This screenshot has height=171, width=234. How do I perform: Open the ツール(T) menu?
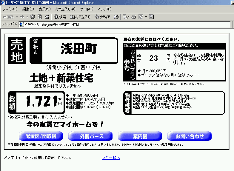[x=87, y=9]
